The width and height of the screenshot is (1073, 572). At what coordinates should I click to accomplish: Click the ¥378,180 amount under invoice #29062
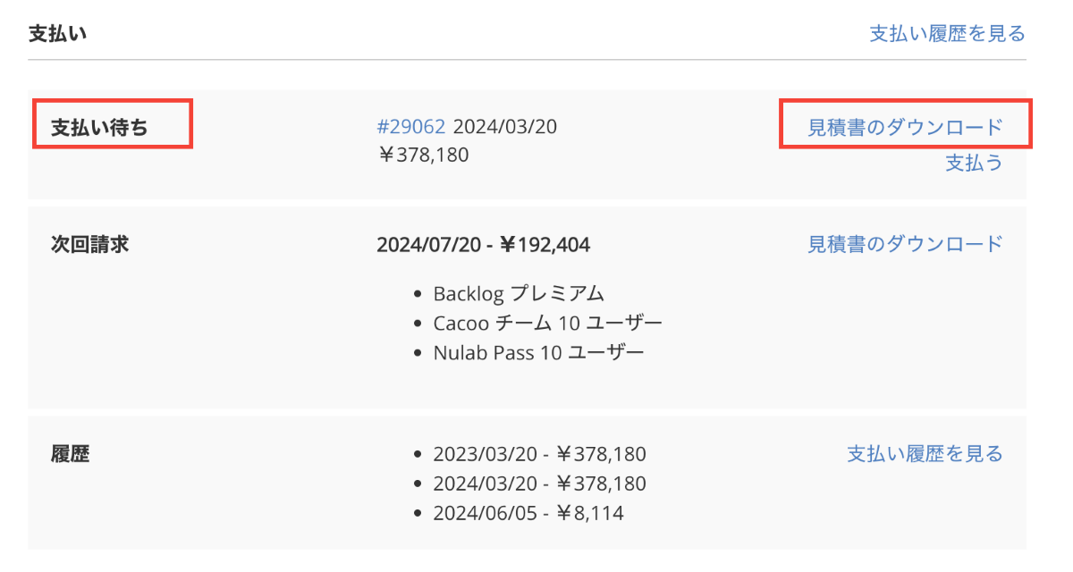coord(423,156)
